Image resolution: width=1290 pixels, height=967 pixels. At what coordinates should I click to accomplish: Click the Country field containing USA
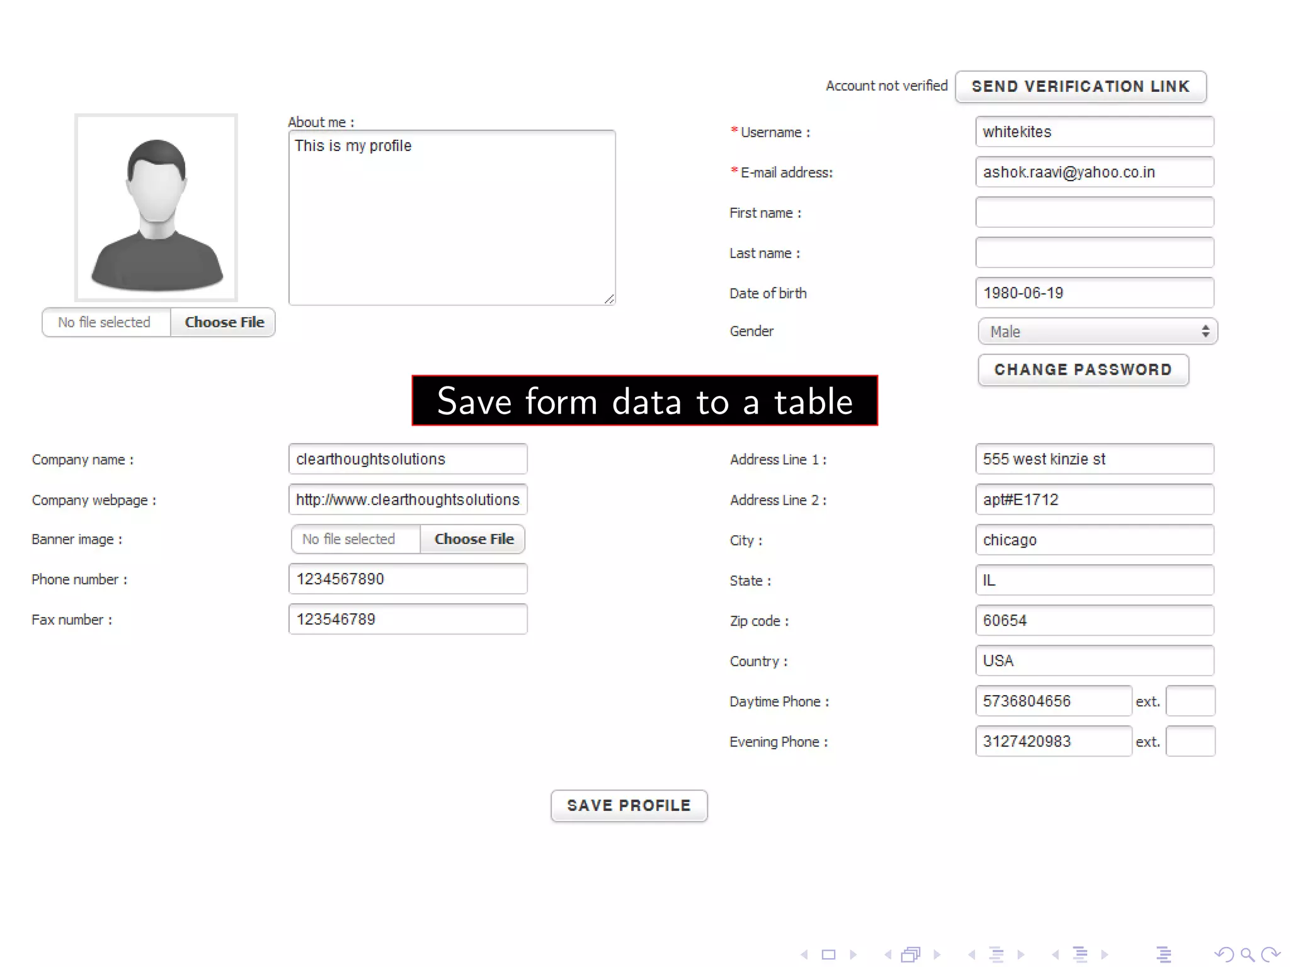(x=1095, y=660)
